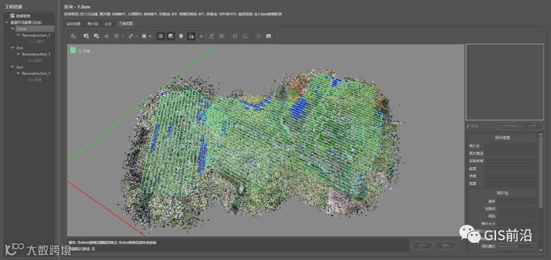Click the photo view icon beside camera

point(171,36)
